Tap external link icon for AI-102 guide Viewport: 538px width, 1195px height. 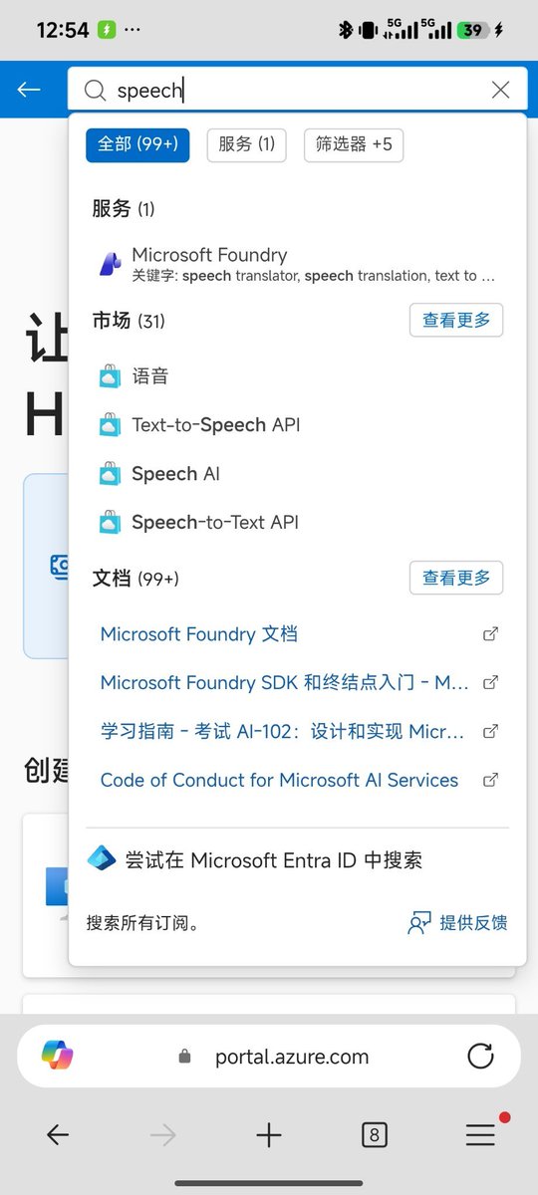click(490, 731)
